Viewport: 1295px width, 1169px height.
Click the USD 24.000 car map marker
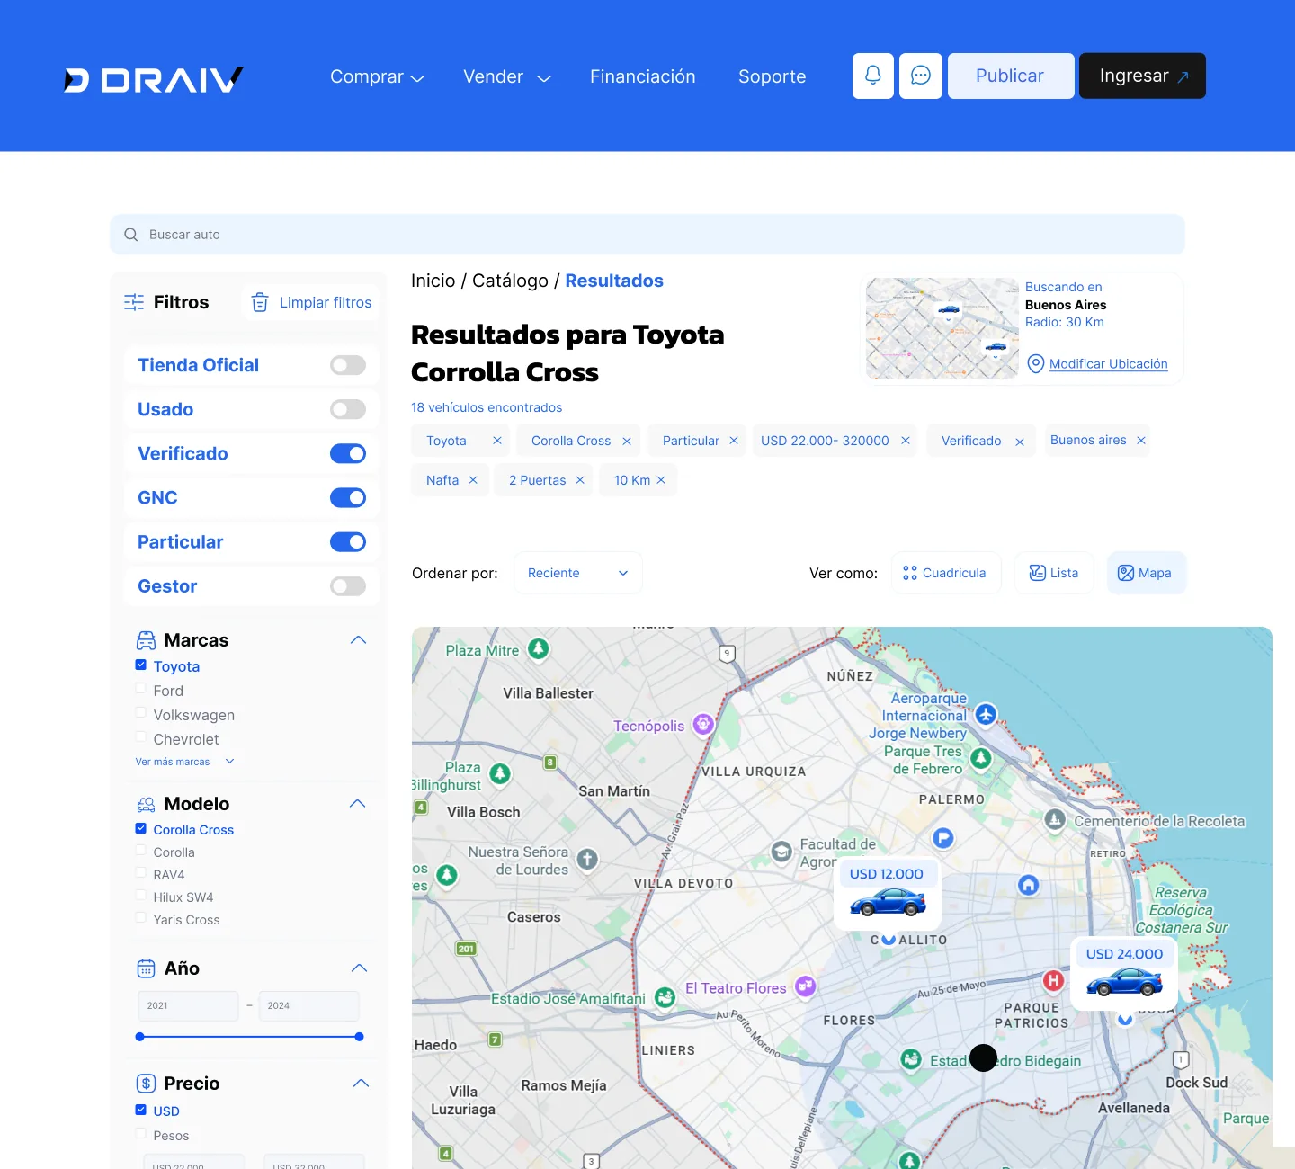point(1124,973)
